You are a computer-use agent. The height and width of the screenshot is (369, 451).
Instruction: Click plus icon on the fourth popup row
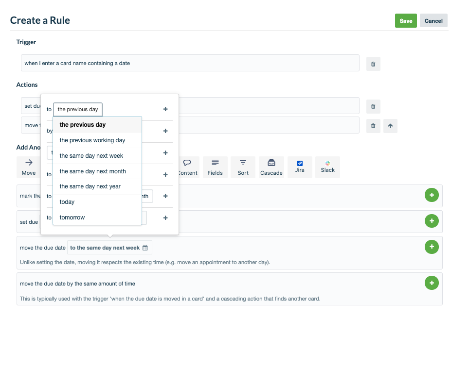click(x=165, y=174)
